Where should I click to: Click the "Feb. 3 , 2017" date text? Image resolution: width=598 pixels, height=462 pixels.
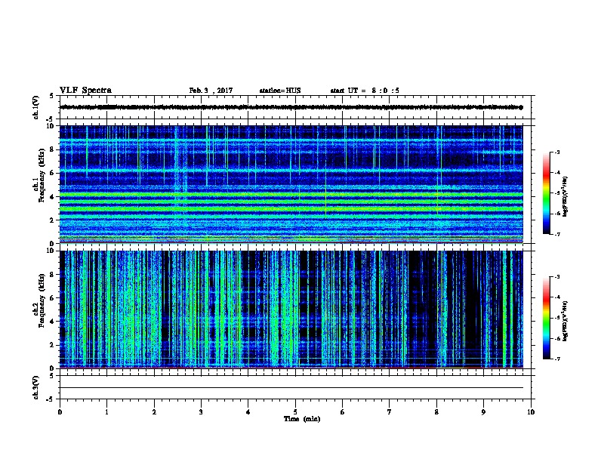pos(211,91)
